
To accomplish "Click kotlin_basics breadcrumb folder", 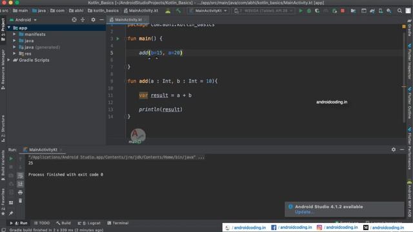I will point(103,11).
